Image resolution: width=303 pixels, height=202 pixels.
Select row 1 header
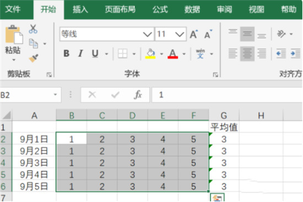coord(6,127)
